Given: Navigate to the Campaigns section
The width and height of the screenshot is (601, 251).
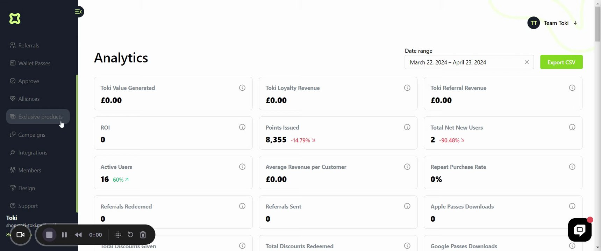Looking at the screenshot, I should [x=31, y=135].
